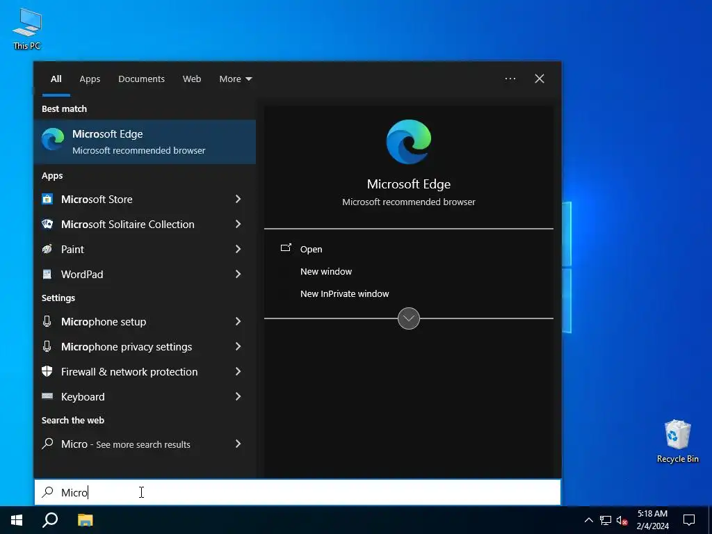Click the web search magnifier icon
The height and width of the screenshot is (534, 712).
click(47, 444)
